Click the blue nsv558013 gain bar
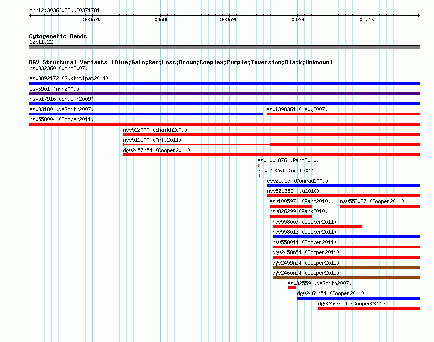 (347, 237)
